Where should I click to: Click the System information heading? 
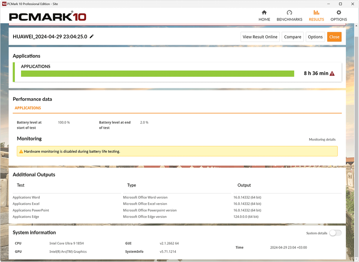tap(35, 232)
